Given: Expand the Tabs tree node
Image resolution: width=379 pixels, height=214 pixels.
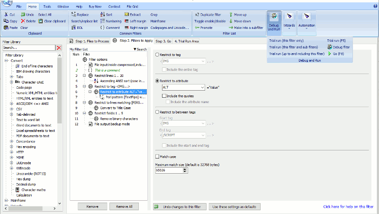Looking at the screenshot, I should point(11,77).
